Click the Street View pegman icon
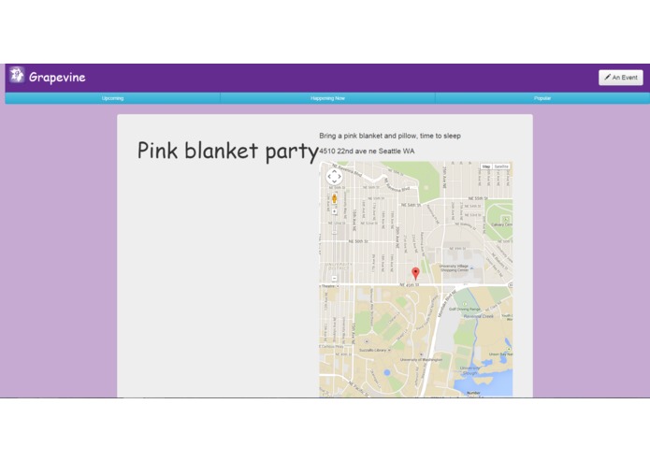This screenshot has width=650, height=462. point(334,198)
